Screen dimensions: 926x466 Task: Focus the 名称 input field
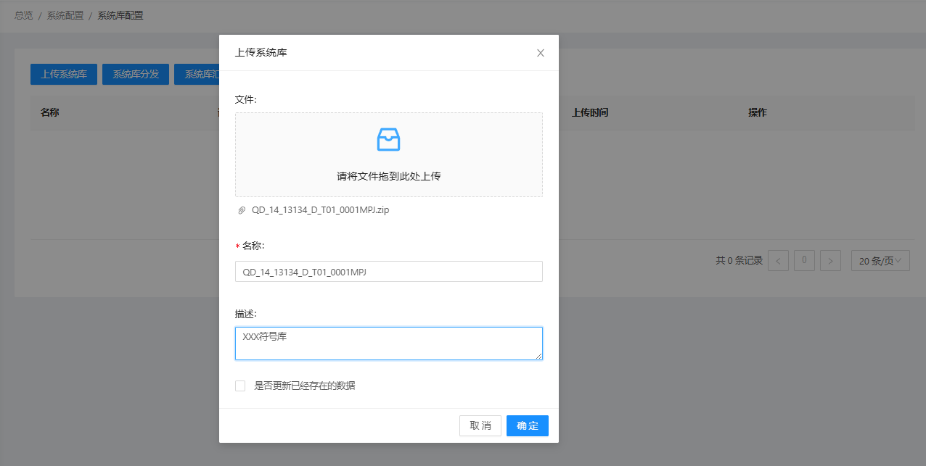coord(388,272)
